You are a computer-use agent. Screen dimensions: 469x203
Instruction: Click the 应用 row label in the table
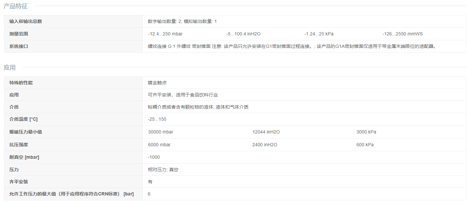14,95
